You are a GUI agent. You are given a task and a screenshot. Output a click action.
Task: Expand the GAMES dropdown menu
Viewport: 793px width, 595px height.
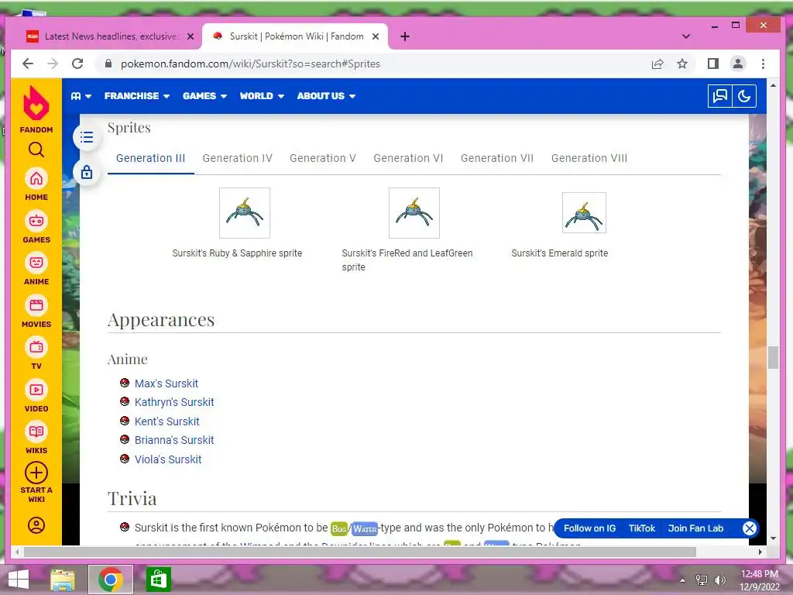point(204,96)
